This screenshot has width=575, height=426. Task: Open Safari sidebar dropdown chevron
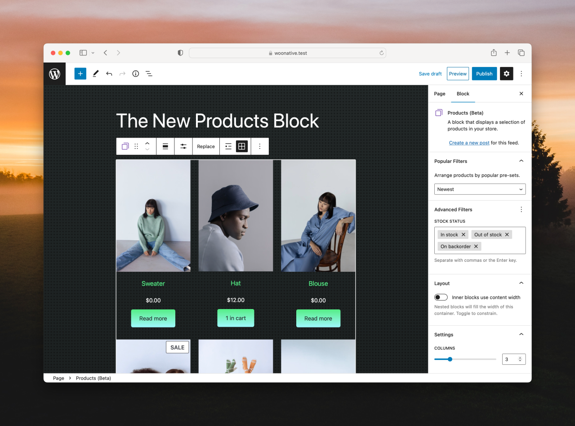93,53
